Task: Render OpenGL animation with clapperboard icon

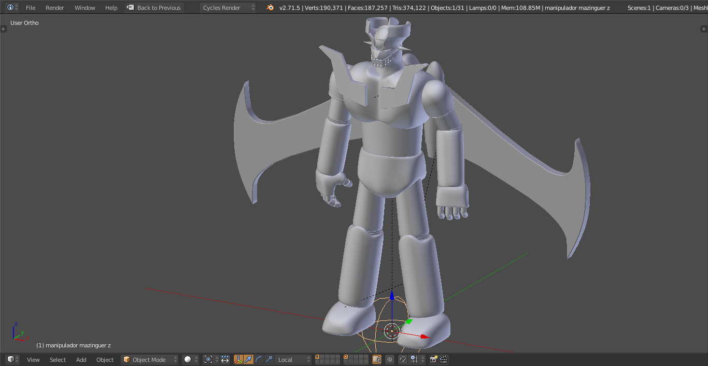Action: point(444,359)
